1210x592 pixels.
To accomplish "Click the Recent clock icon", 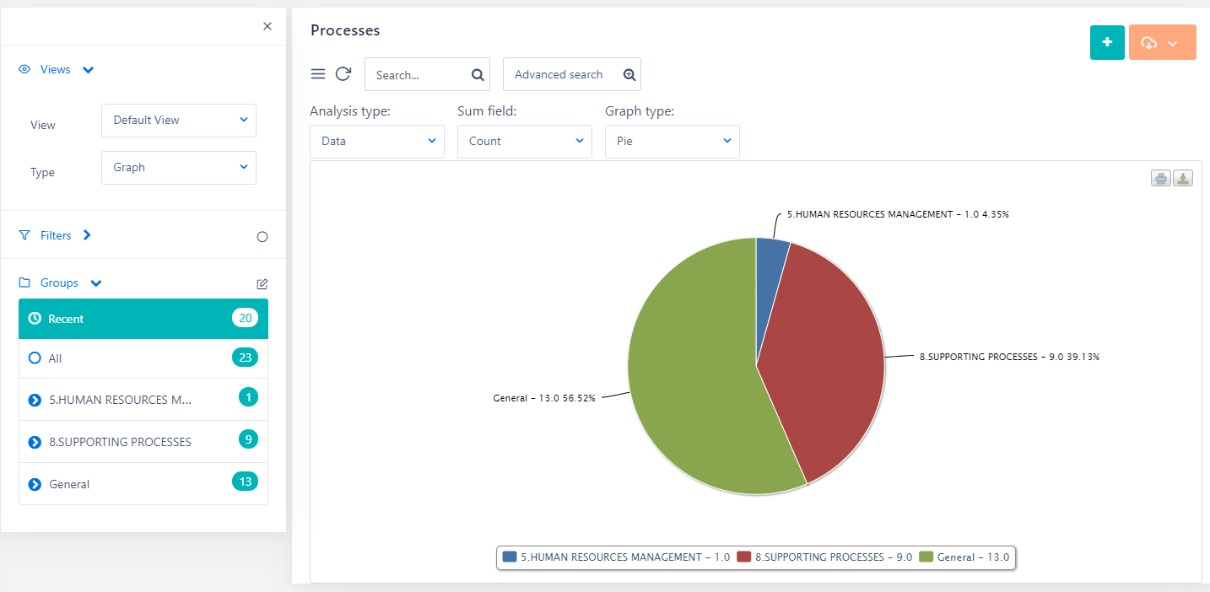I will [x=35, y=319].
